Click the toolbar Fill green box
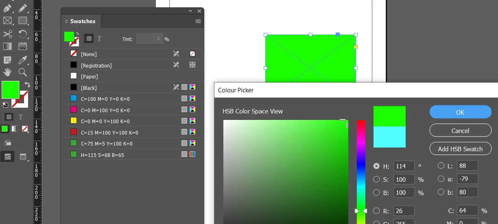 tap(10, 90)
